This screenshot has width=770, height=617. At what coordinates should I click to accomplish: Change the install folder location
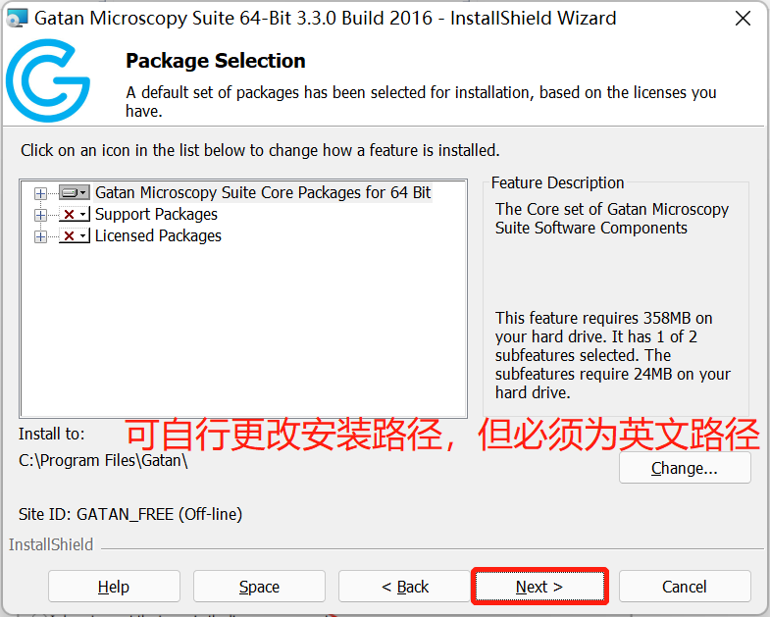[x=685, y=468]
